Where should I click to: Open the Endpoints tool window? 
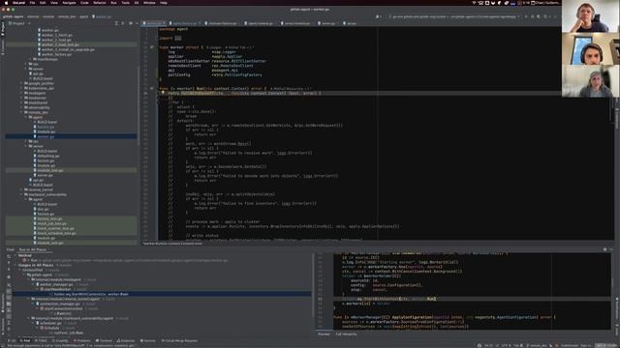click(126, 341)
